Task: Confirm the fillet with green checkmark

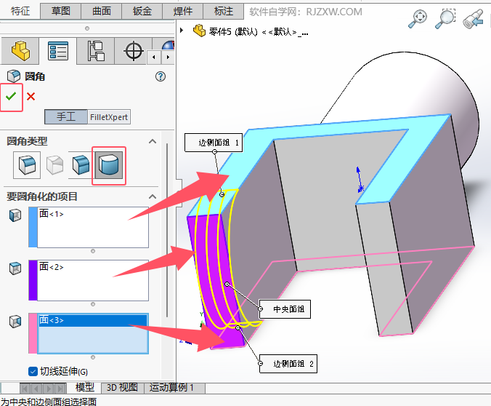Action: (x=11, y=96)
